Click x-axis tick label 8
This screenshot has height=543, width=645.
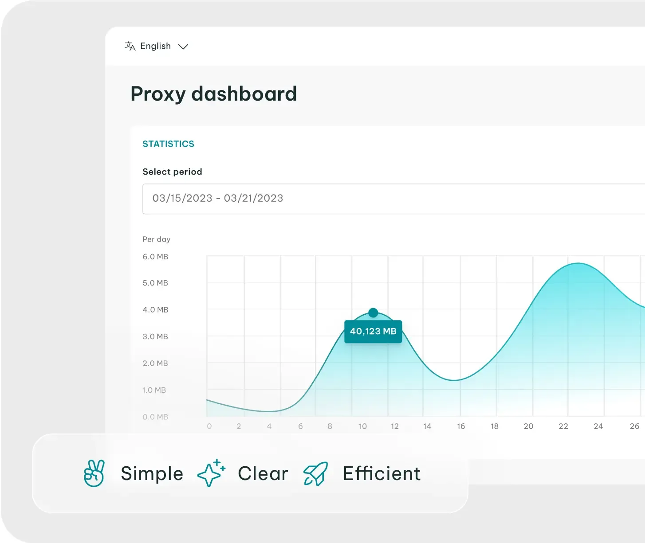pos(330,426)
